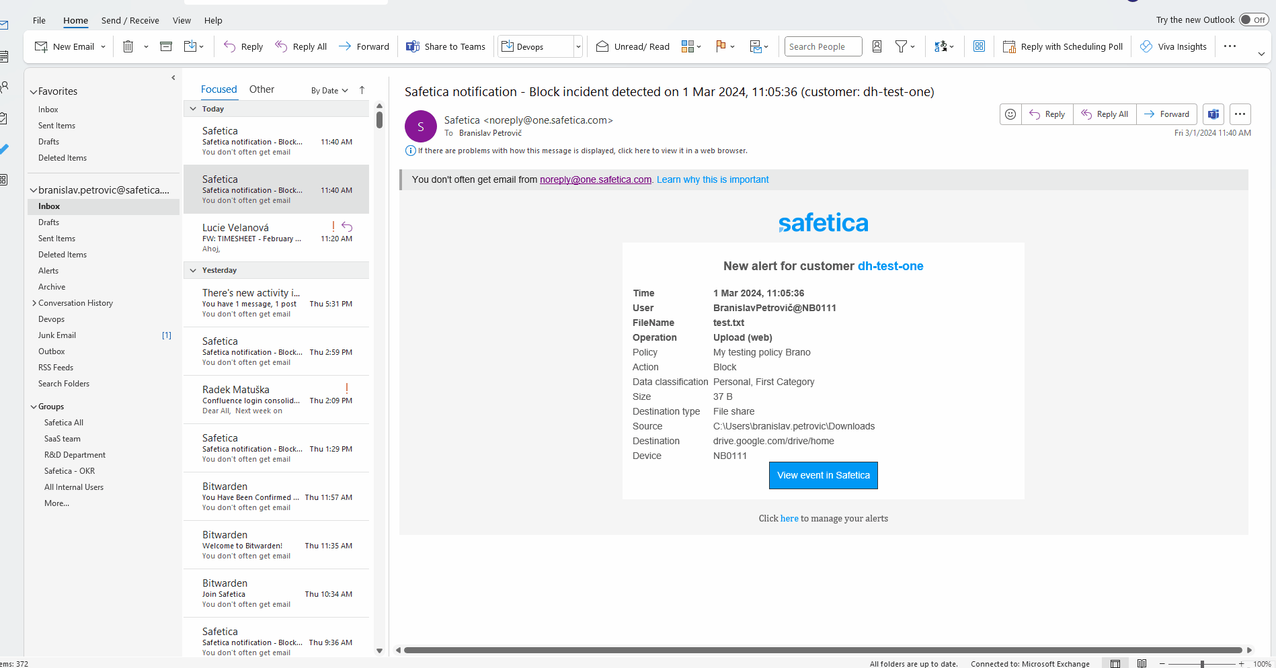1276x668 pixels.
Task: Open the Delete dropdown arrow
Action: pyautogui.click(x=146, y=46)
